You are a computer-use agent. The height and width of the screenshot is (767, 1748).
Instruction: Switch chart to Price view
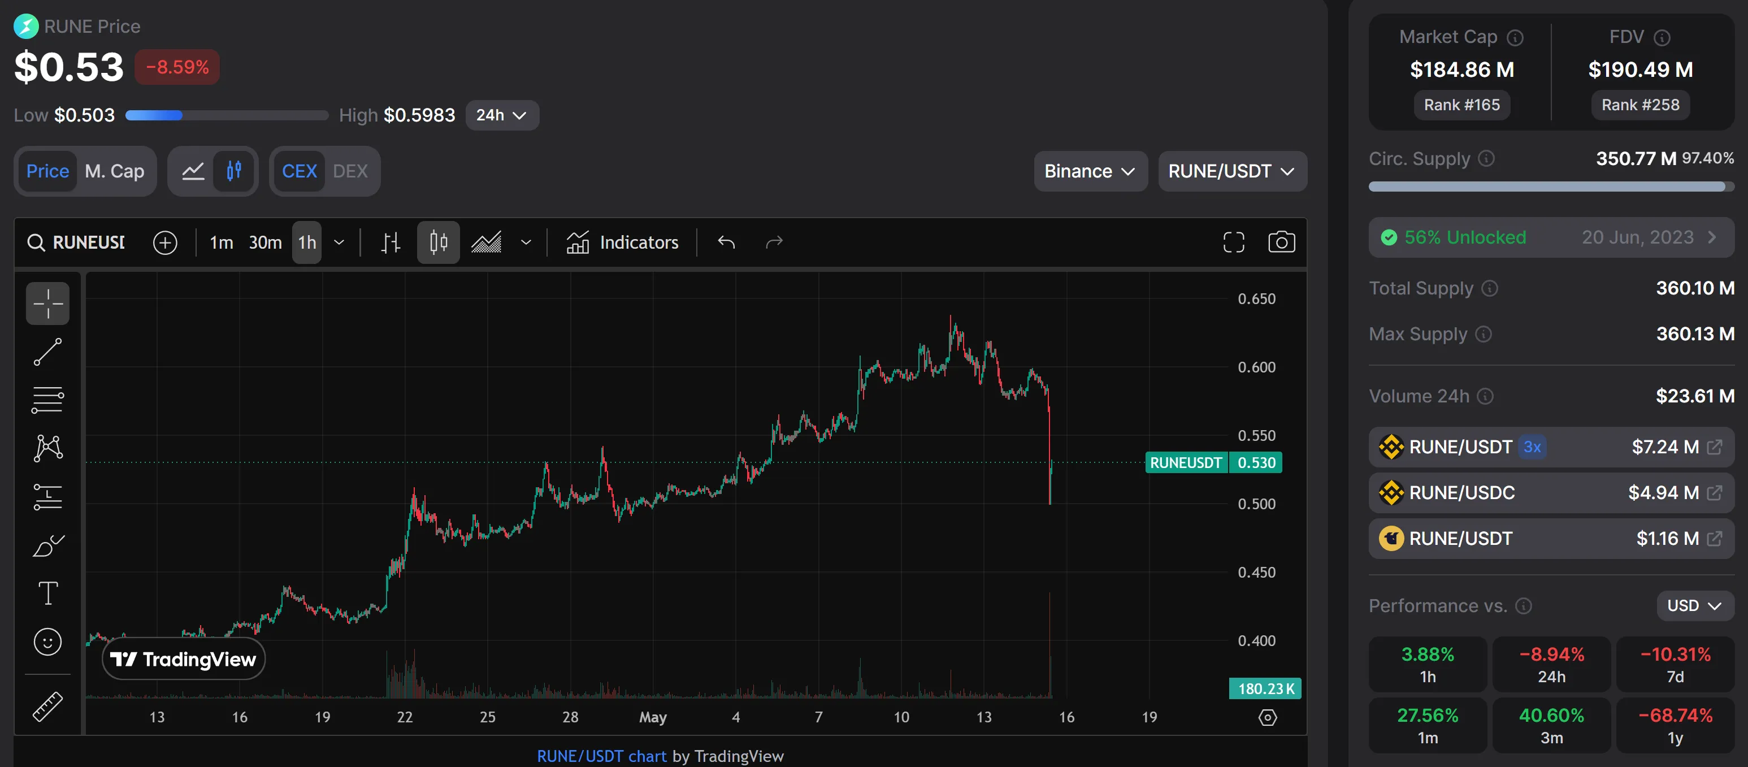(47, 171)
